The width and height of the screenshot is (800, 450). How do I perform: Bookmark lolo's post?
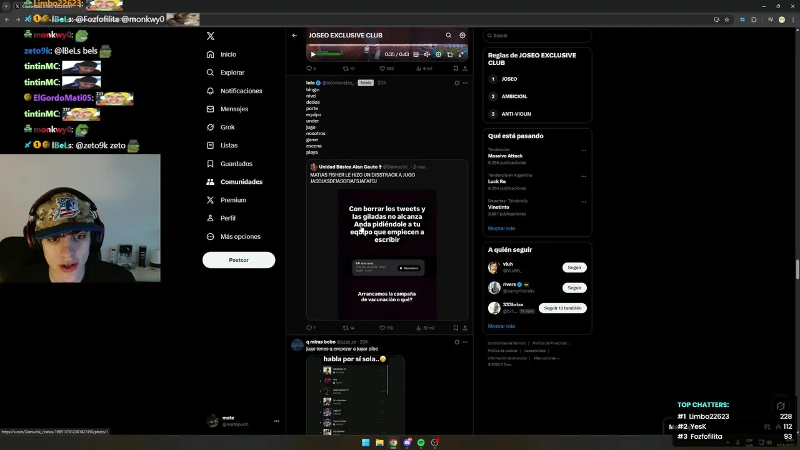456,327
